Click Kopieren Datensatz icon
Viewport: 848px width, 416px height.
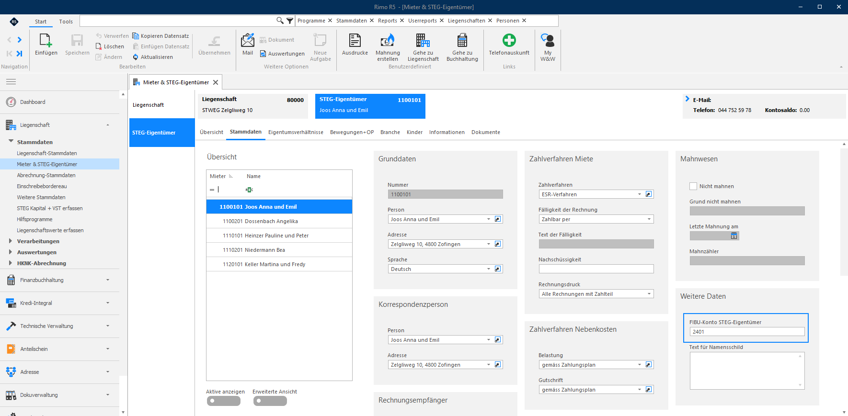(x=136, y=36)
